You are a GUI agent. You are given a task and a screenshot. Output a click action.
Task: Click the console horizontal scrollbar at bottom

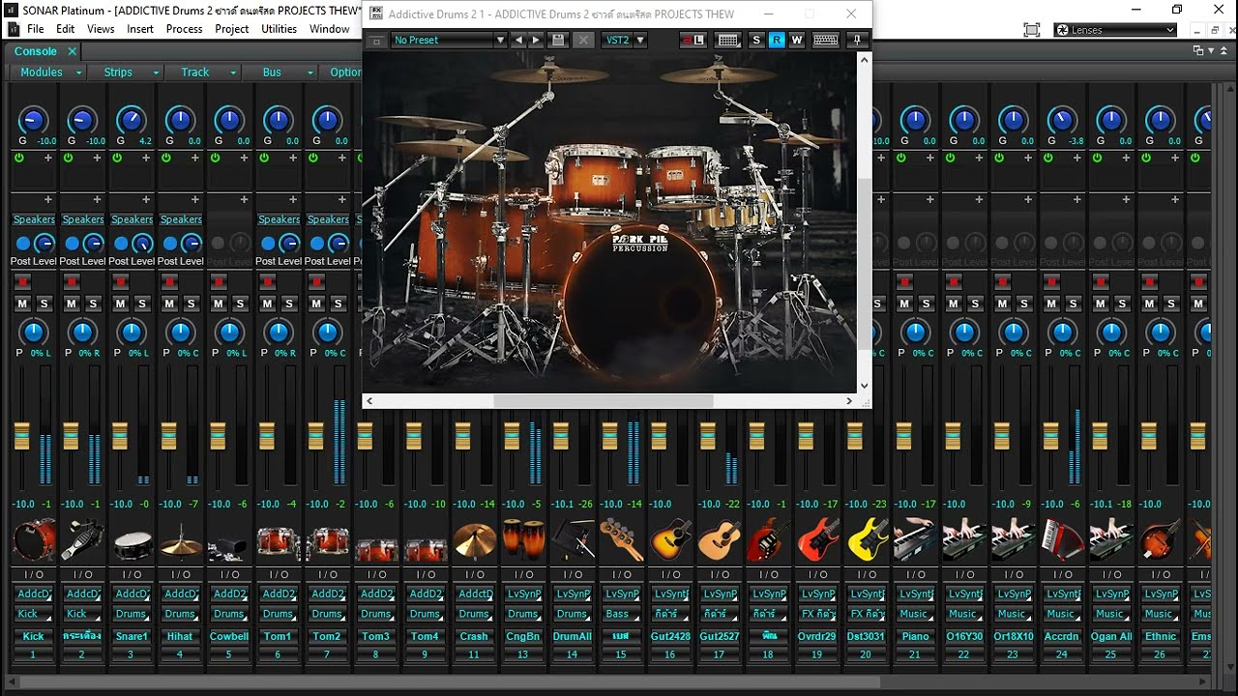click(450, 682)
